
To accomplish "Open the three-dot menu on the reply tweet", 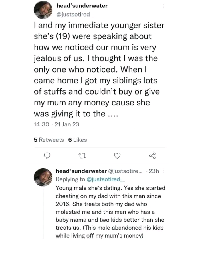I will (x=163, y=171).
